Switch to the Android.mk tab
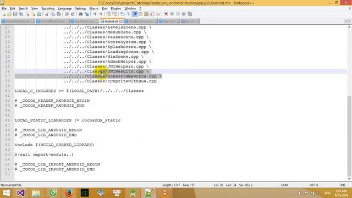Image resolution: width=352 pixels, height=198 pixels. pyautogui.click(x=111, y=21)
